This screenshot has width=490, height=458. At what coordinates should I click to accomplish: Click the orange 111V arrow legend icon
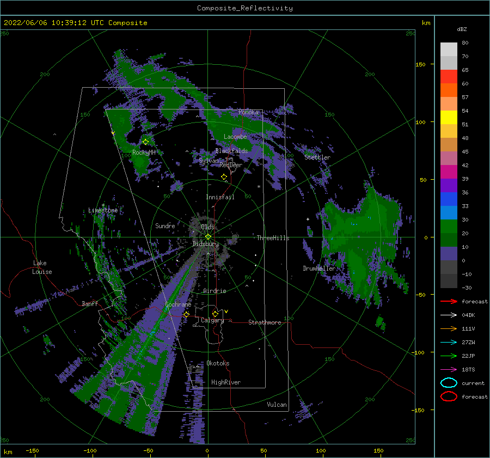point(449,328)
